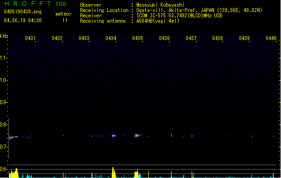
Task: Click the 0.6 kHz axis label
Action: tap(4, 169)
